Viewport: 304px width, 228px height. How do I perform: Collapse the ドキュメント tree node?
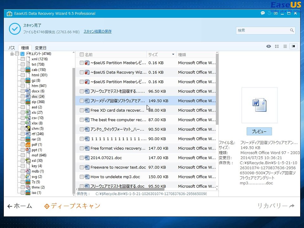coord(12,54)
